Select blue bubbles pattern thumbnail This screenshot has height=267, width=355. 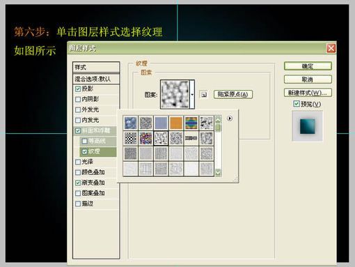coord(130,123)
